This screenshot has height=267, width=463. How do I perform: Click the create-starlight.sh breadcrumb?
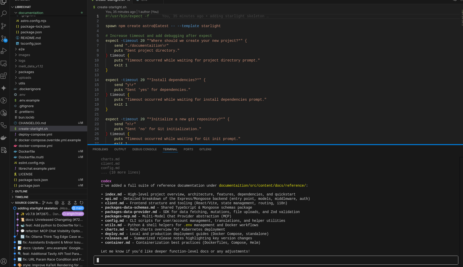(112, 7)
